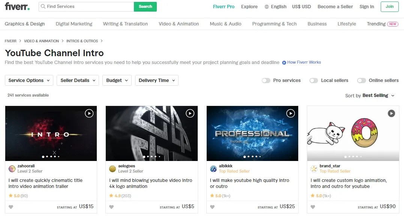Click inside the Find Services search field
Viewport: 404px width, 216px height.
pos(86,6)
